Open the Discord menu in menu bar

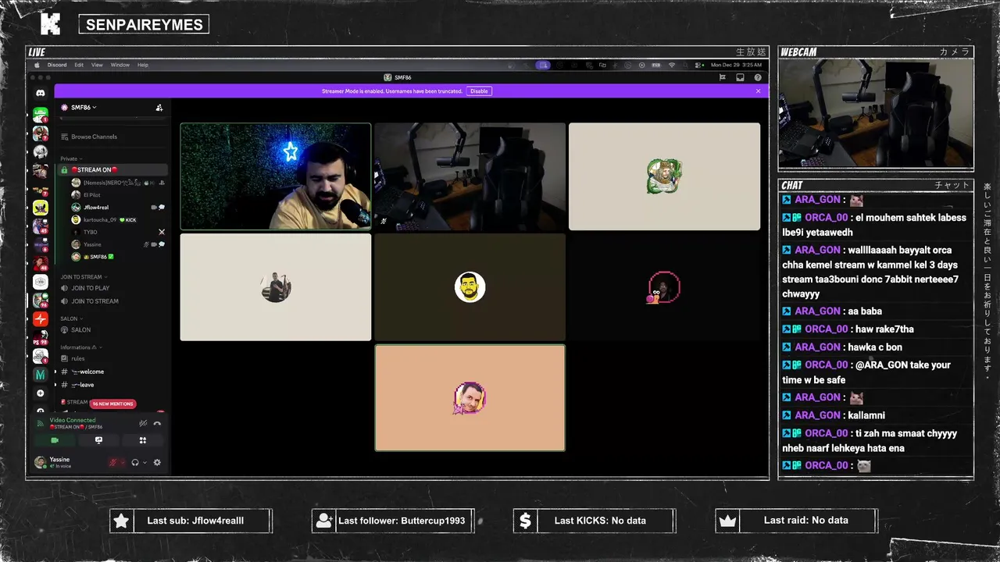(57, 65)
